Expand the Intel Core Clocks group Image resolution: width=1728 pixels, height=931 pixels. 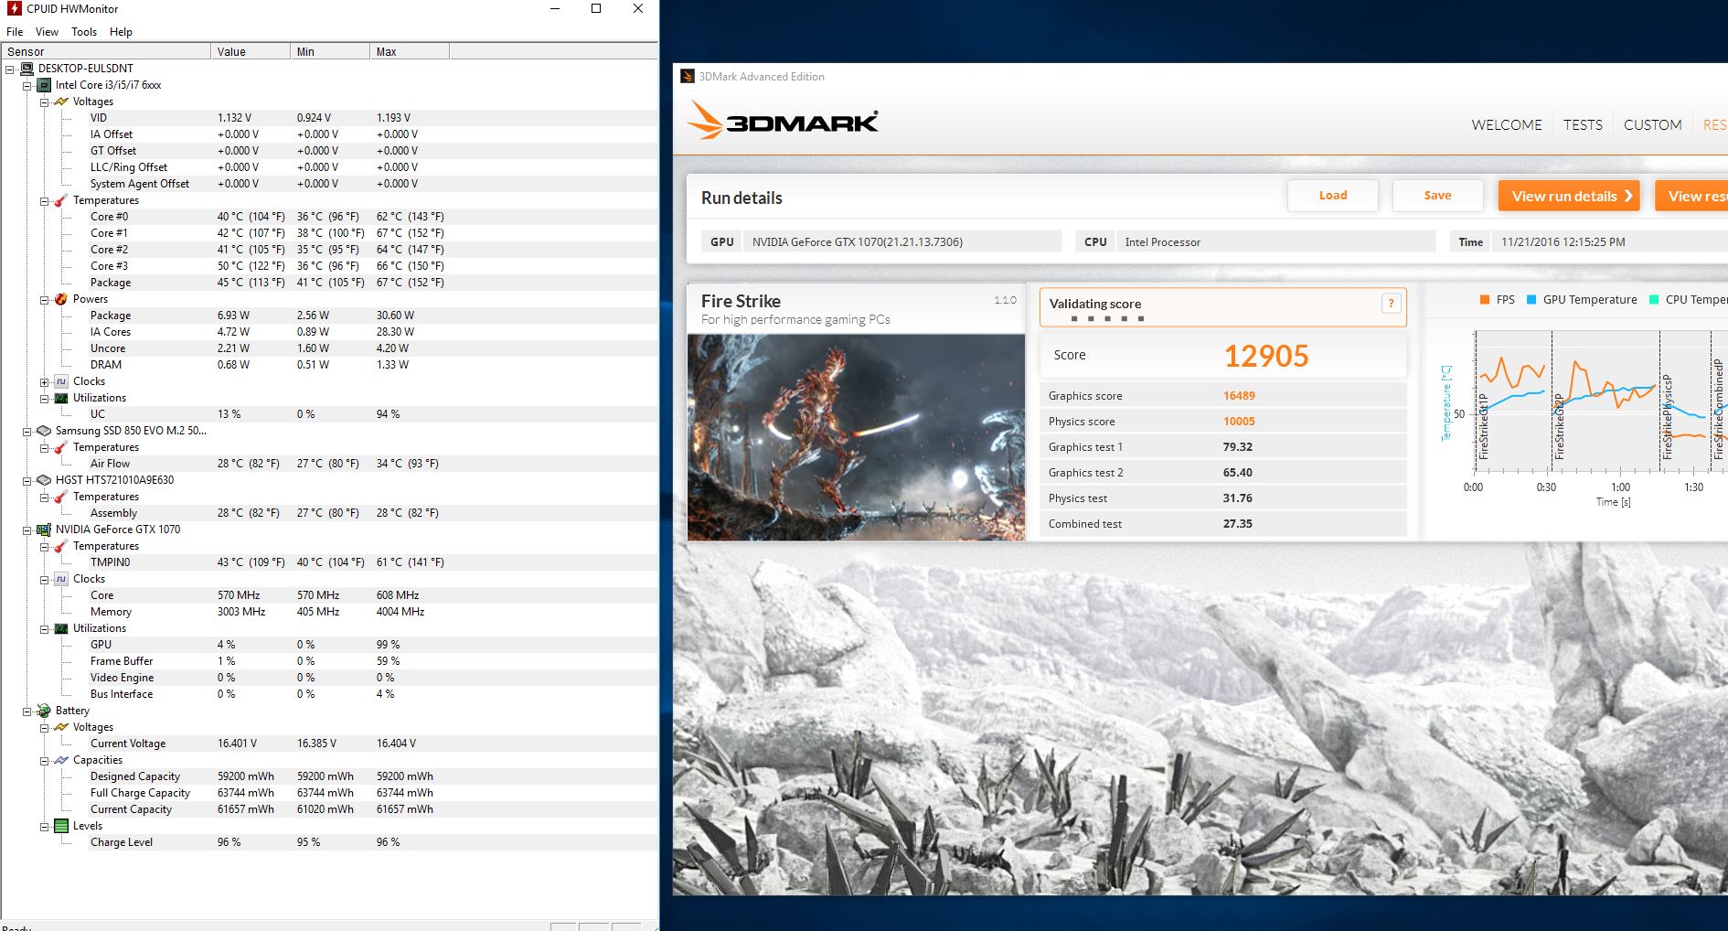(44, 381)
